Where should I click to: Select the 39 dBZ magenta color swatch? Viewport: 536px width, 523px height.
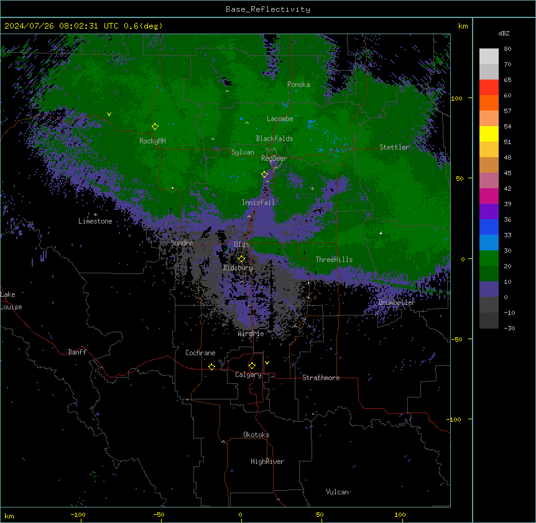489,196
